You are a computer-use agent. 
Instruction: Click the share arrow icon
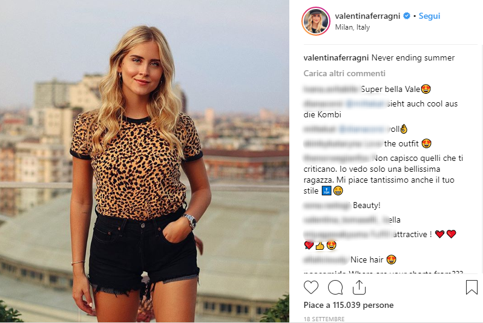point(359,287)
